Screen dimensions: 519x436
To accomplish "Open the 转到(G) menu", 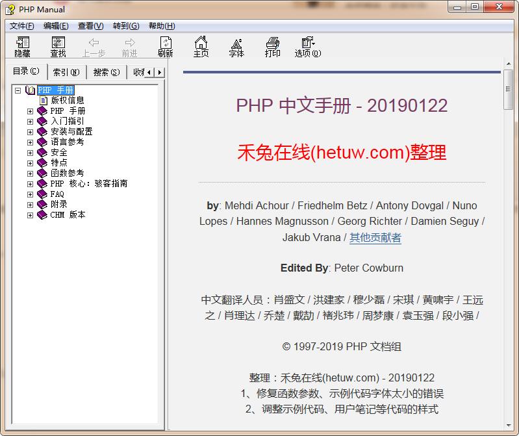I will point(126,26).
